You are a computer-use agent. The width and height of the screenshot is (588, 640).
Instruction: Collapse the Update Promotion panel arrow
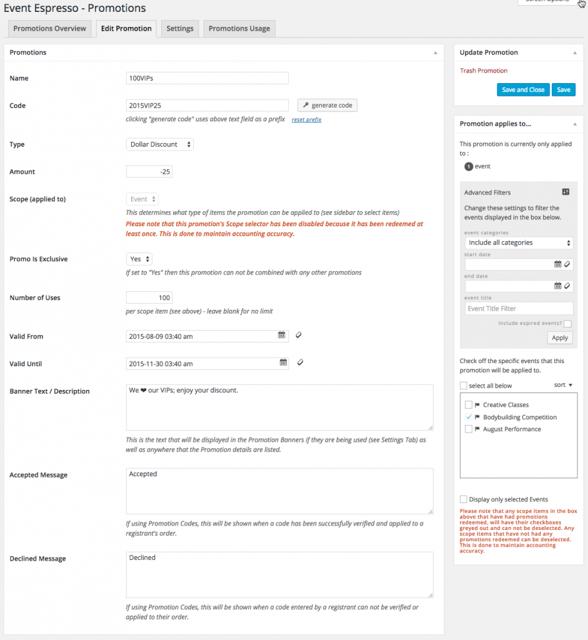pos(574,52)
